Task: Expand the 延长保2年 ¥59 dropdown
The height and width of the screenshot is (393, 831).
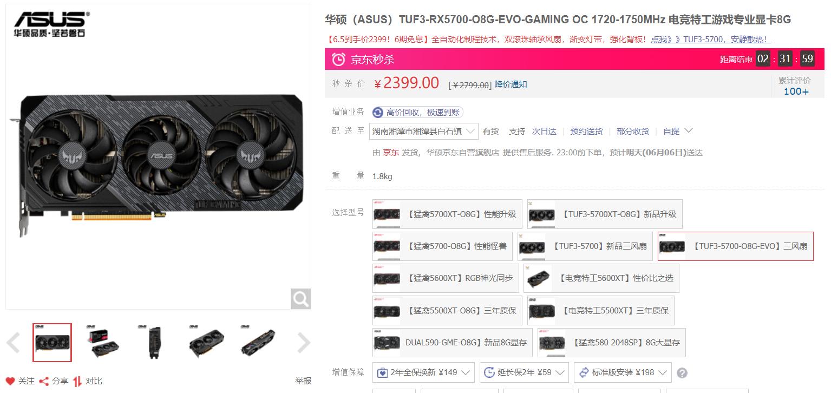Action: point(524,372)
